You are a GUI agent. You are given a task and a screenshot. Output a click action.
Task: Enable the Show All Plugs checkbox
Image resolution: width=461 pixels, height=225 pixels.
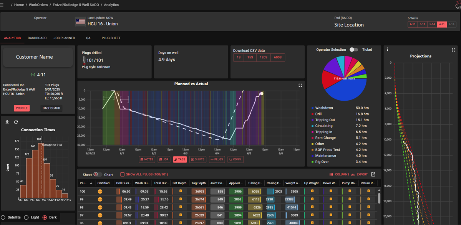pyautogui.click(x=123, y=174)
